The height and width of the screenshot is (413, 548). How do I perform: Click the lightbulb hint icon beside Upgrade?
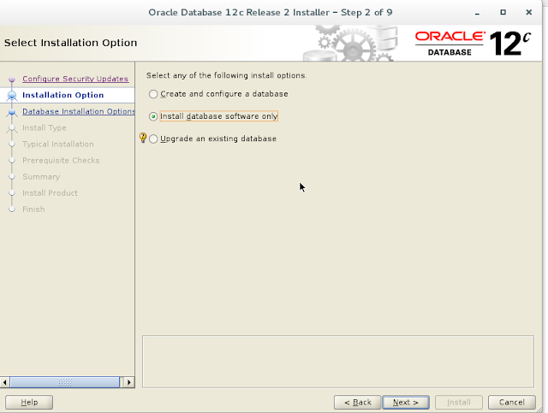pos(143,138)
